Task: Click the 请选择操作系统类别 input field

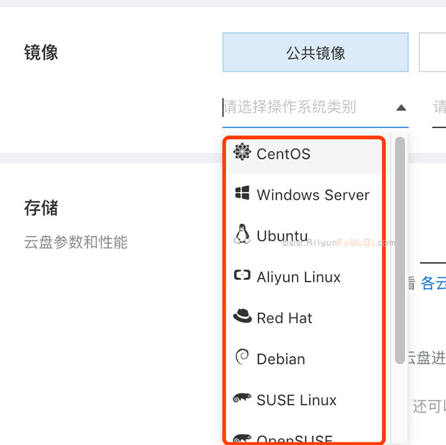Action: tap(306, 107)
